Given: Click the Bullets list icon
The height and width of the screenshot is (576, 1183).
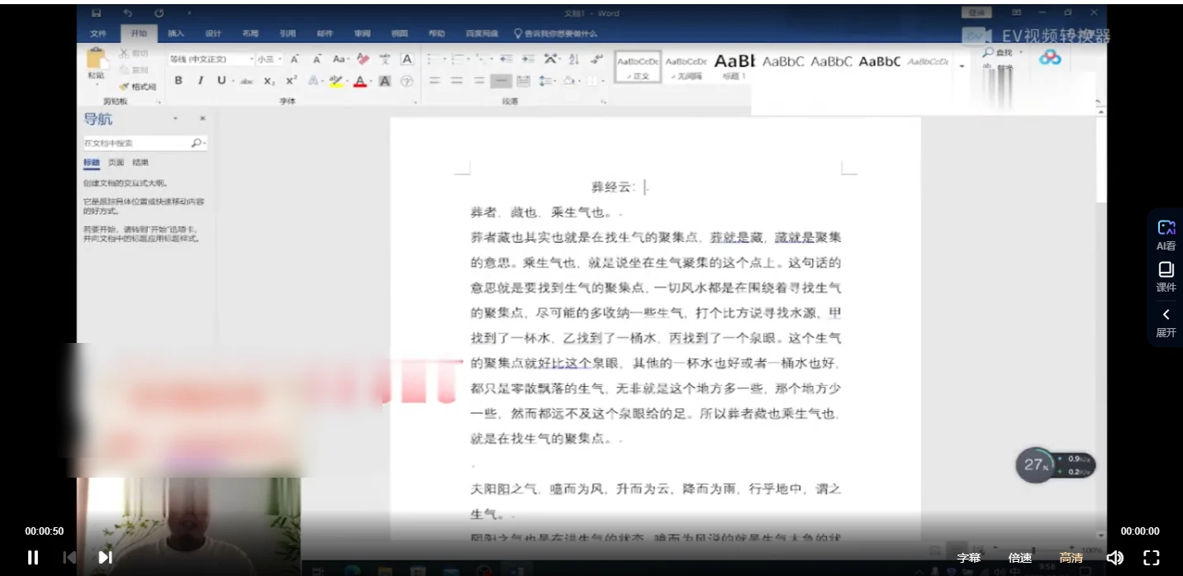Looking at the screenshot, I should (x=432, y=60).
